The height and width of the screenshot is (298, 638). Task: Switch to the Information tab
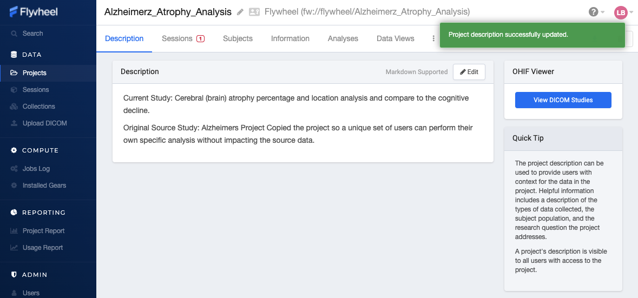290,38
